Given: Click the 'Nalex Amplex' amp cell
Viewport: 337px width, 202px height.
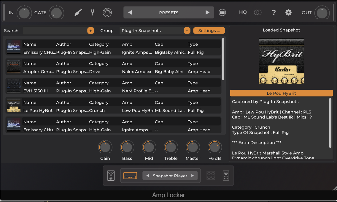Looking at the screenshot, I should click(137, 72).
